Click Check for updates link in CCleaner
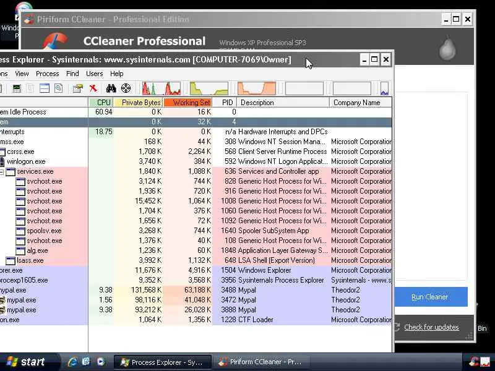 click(431, 327)
